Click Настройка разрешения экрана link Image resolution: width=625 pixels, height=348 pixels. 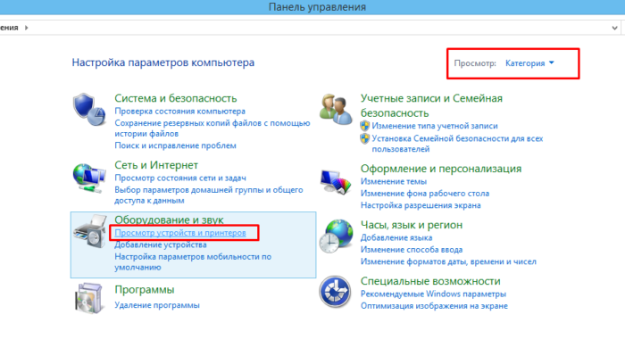point(421,205)
